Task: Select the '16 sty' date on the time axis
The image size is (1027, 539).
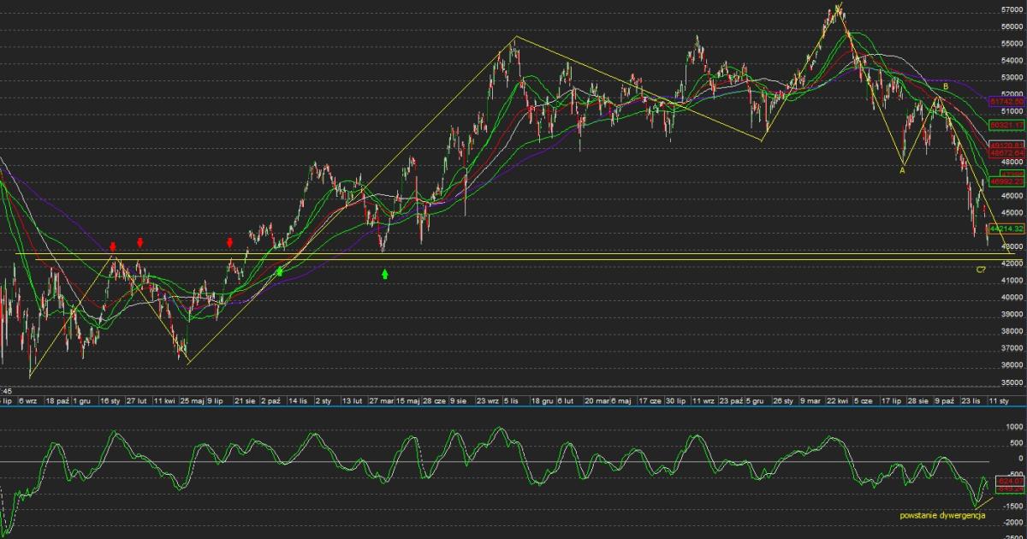Action: [x=110, y=400]
